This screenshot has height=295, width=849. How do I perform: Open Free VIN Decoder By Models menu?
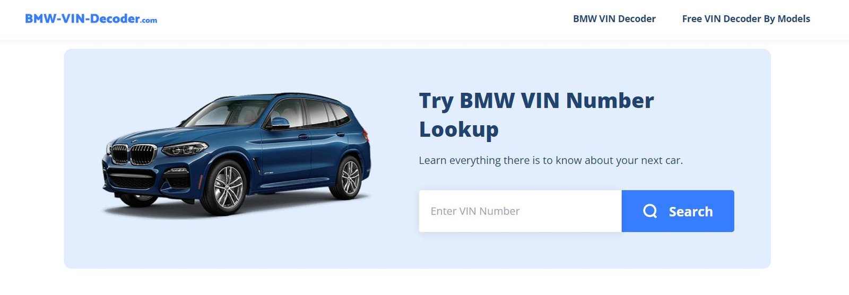[746, 19]
